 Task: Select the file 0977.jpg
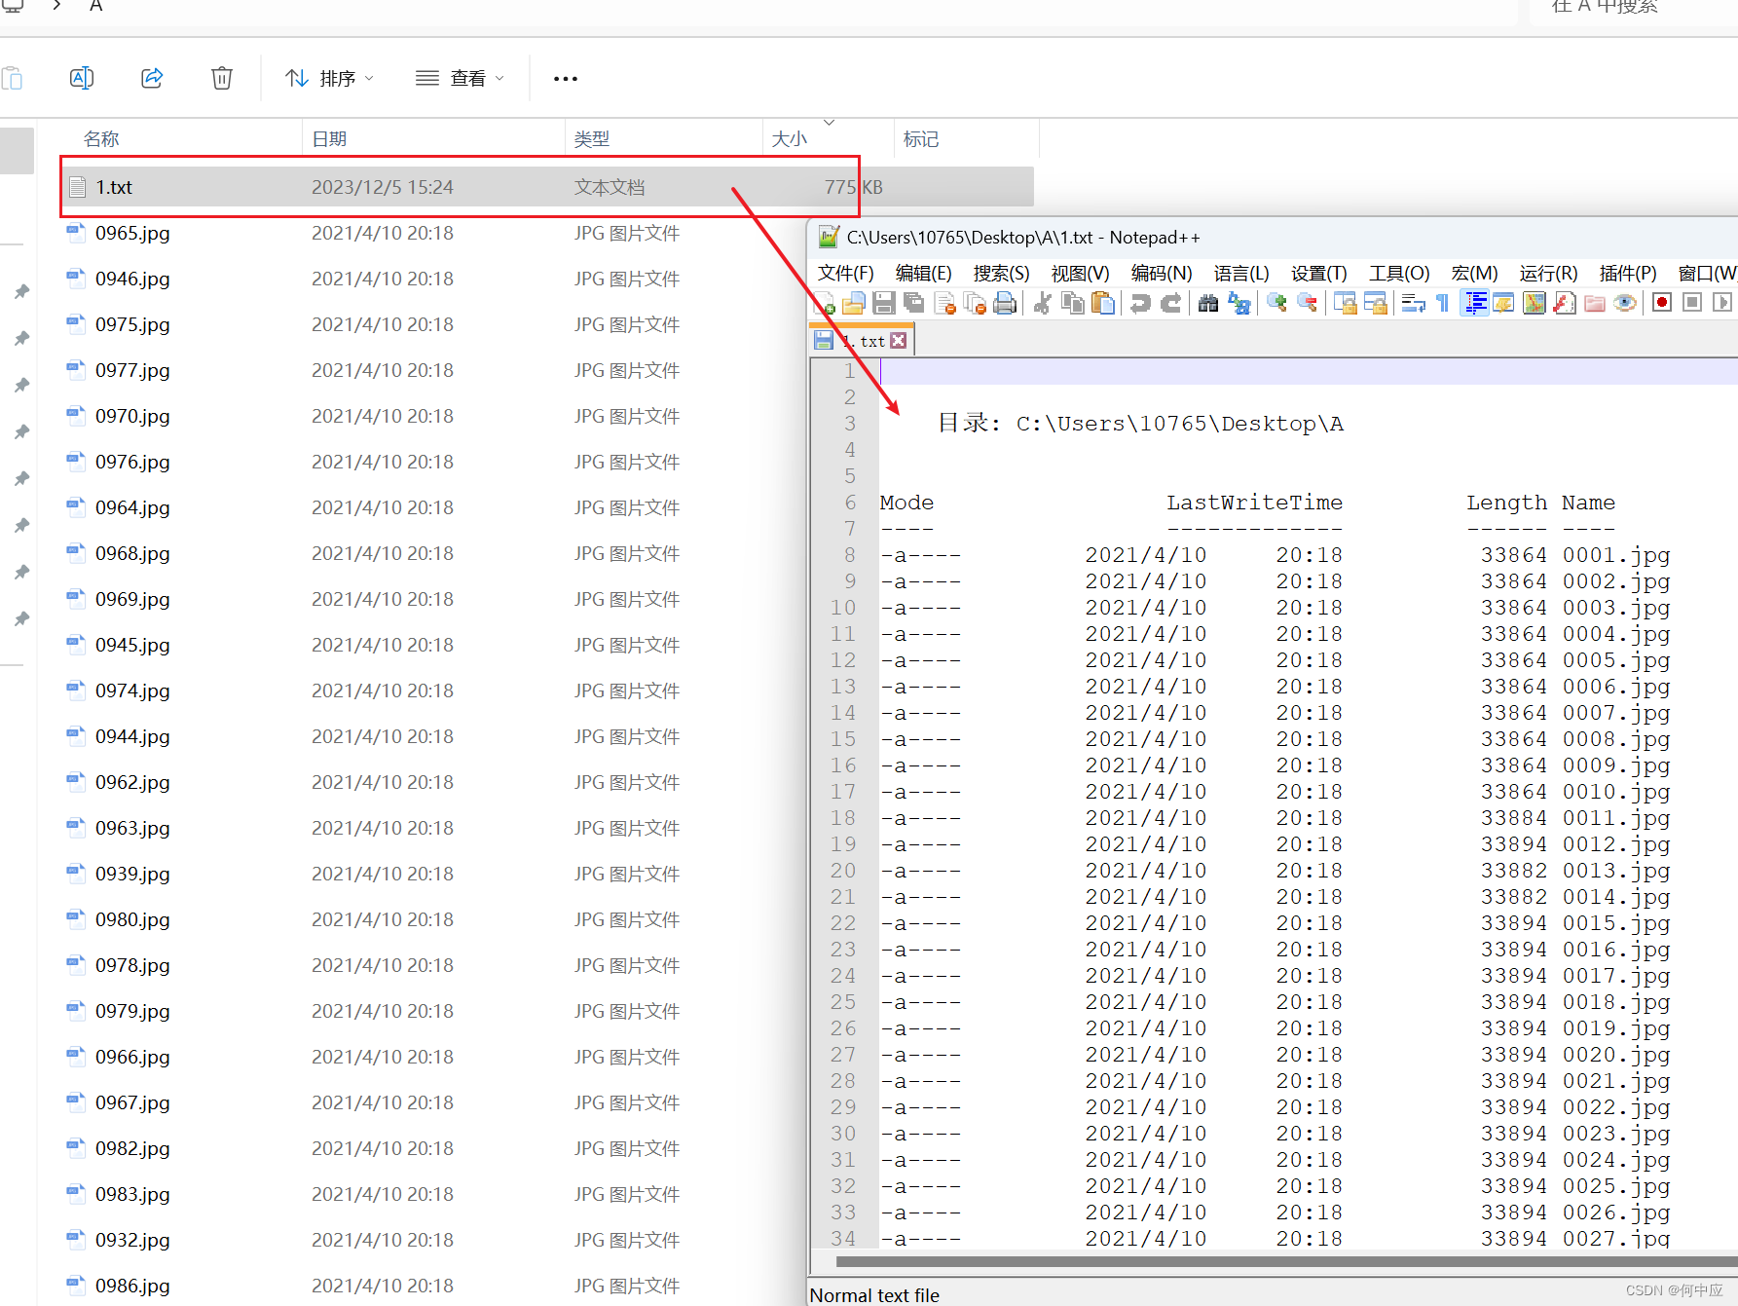tap(132, 371)
